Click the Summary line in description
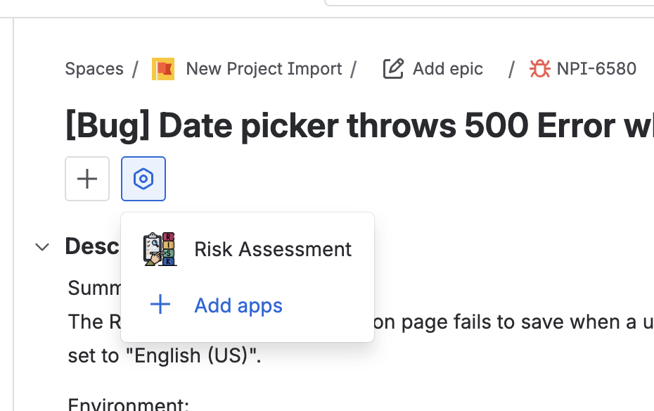This screenshot has height=411, width=654. point(94,288)
